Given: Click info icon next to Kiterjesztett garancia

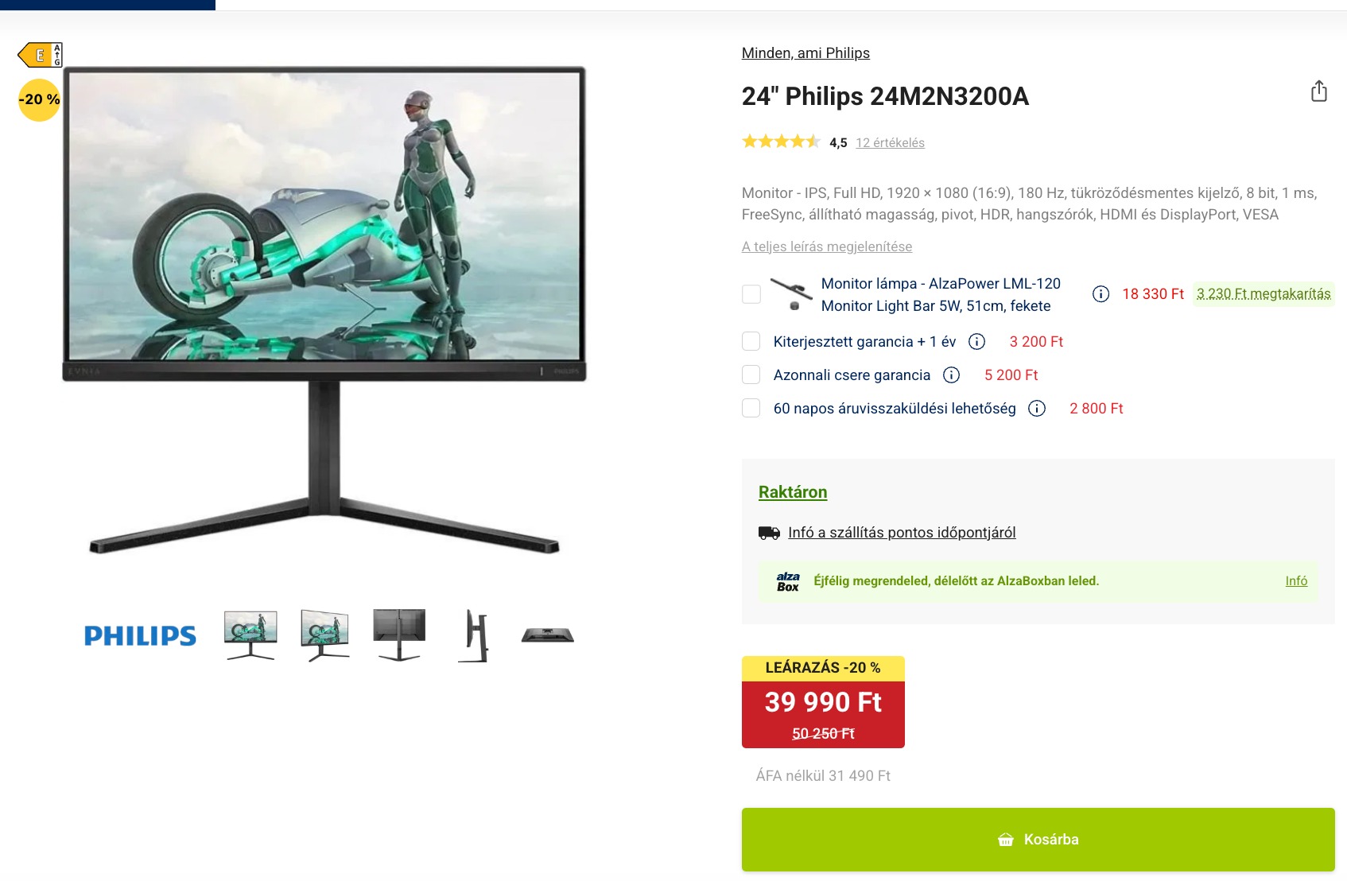Looking at the screenshot, I should pos(976,342).
